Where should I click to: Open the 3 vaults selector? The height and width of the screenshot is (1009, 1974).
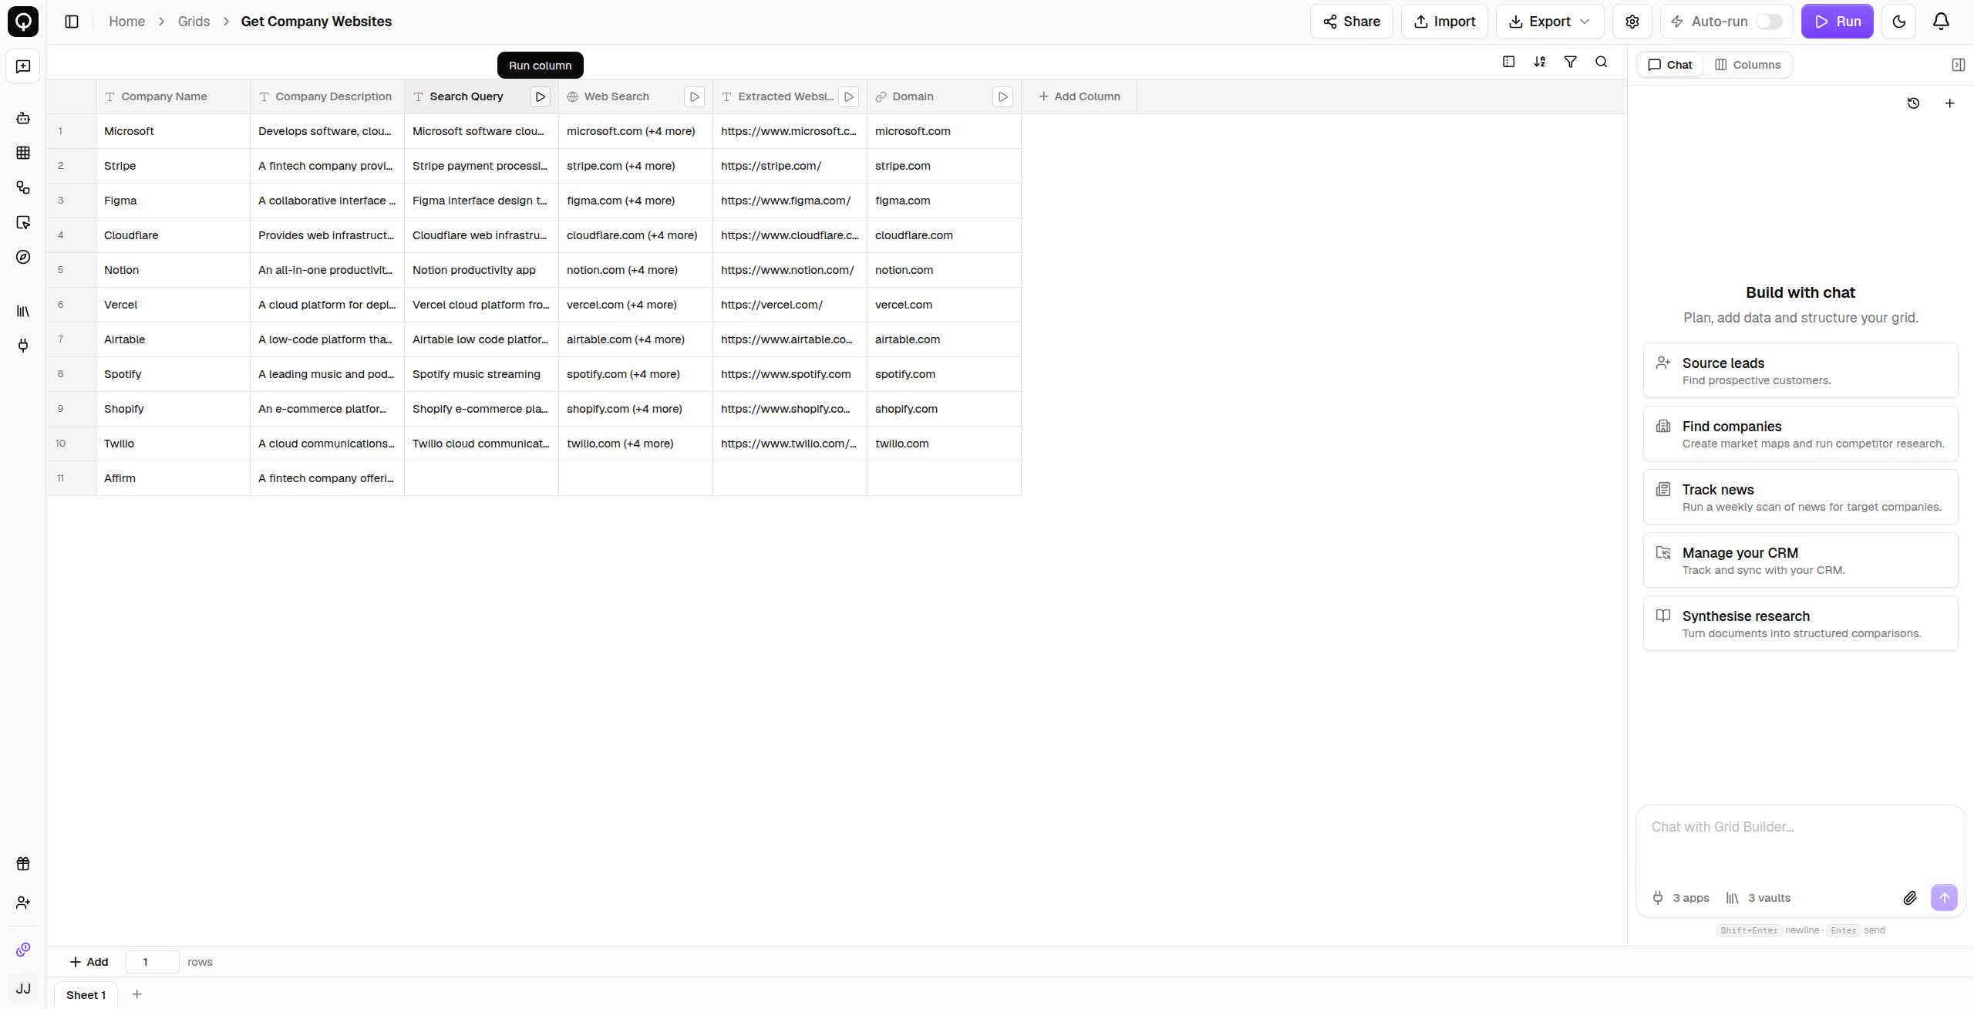(1758, 898)
